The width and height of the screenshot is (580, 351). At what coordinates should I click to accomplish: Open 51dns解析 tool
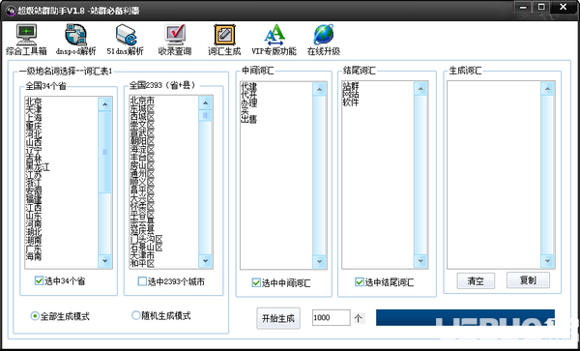coord(126,40)
